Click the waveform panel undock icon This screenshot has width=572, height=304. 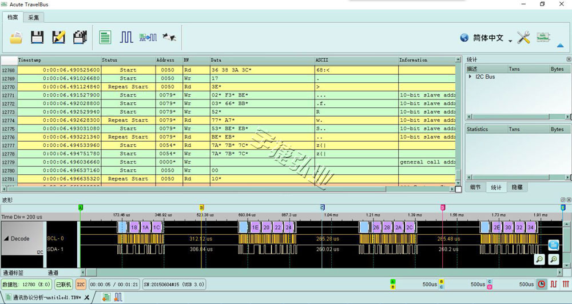click(563, 200)
